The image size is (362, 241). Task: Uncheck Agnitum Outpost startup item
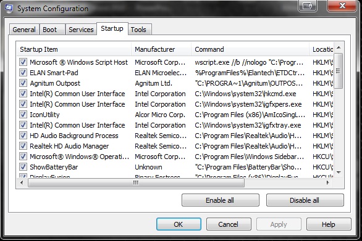click(23, 83)
